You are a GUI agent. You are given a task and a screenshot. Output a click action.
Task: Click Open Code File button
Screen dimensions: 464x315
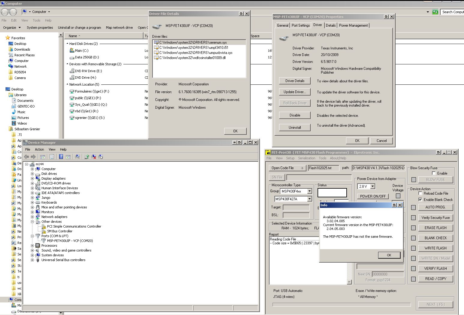pyautogui.click(x=288, y=168)
